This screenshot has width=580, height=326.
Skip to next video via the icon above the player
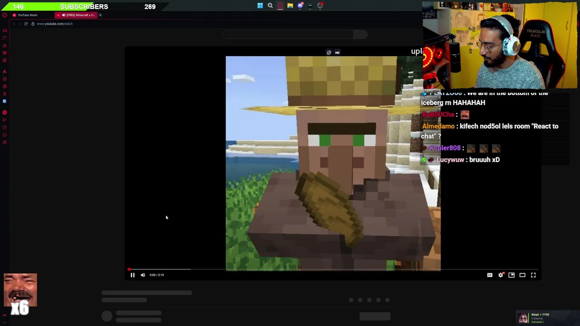(337, 53)
